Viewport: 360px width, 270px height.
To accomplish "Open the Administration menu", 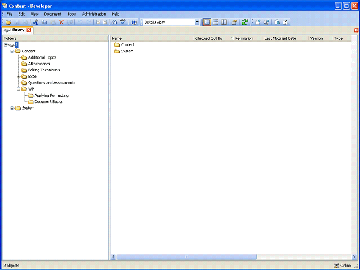I will (x=94, y=14).
